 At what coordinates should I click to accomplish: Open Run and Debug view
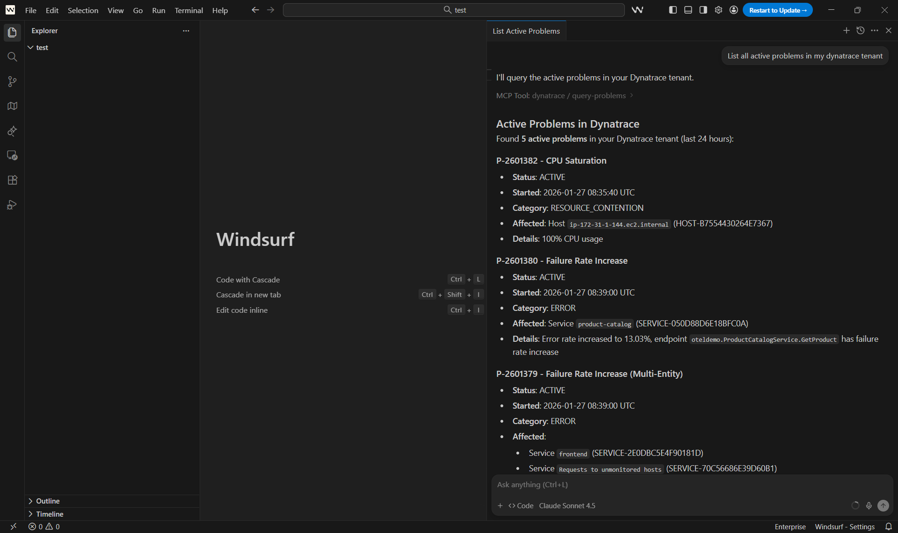pos(12,204)
